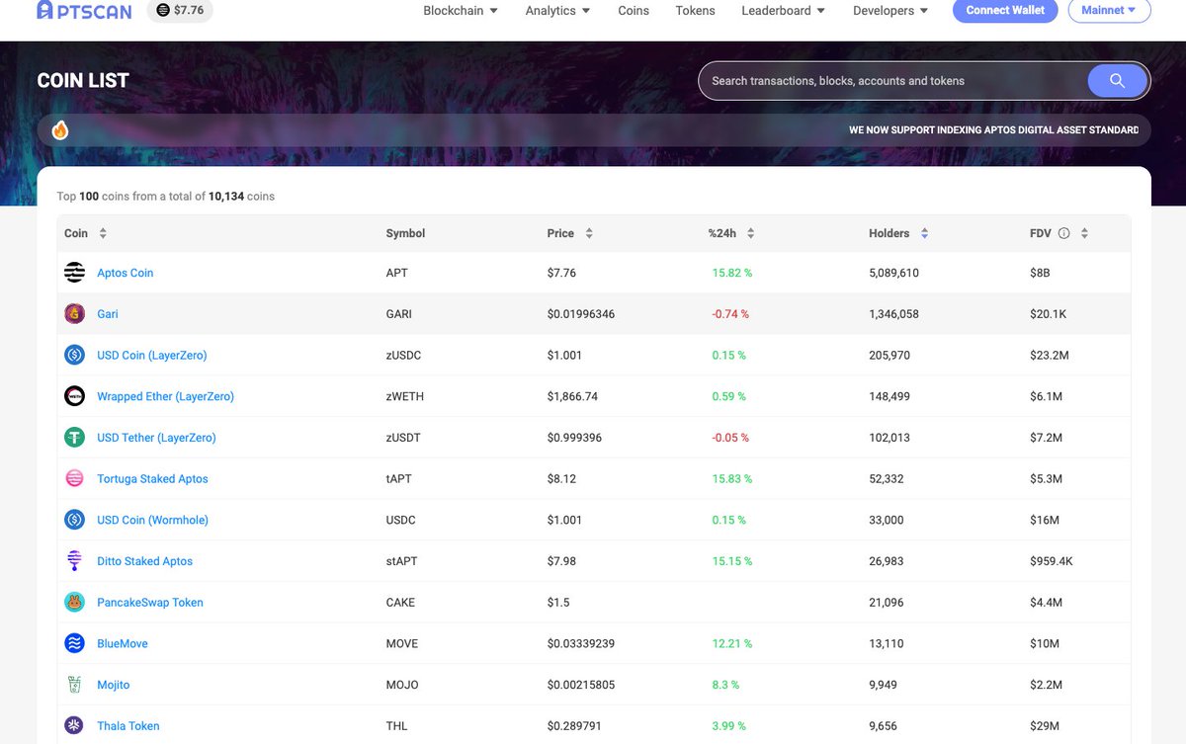Click the Thala Token icon
1186x744 pixels.
click(x=74, y=725)
